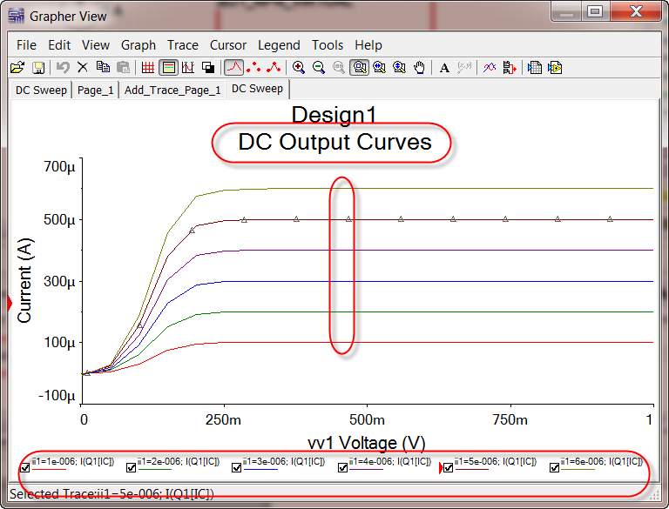Open the Legend menu
Screen dimensions: 669x509
pos(279,45)
